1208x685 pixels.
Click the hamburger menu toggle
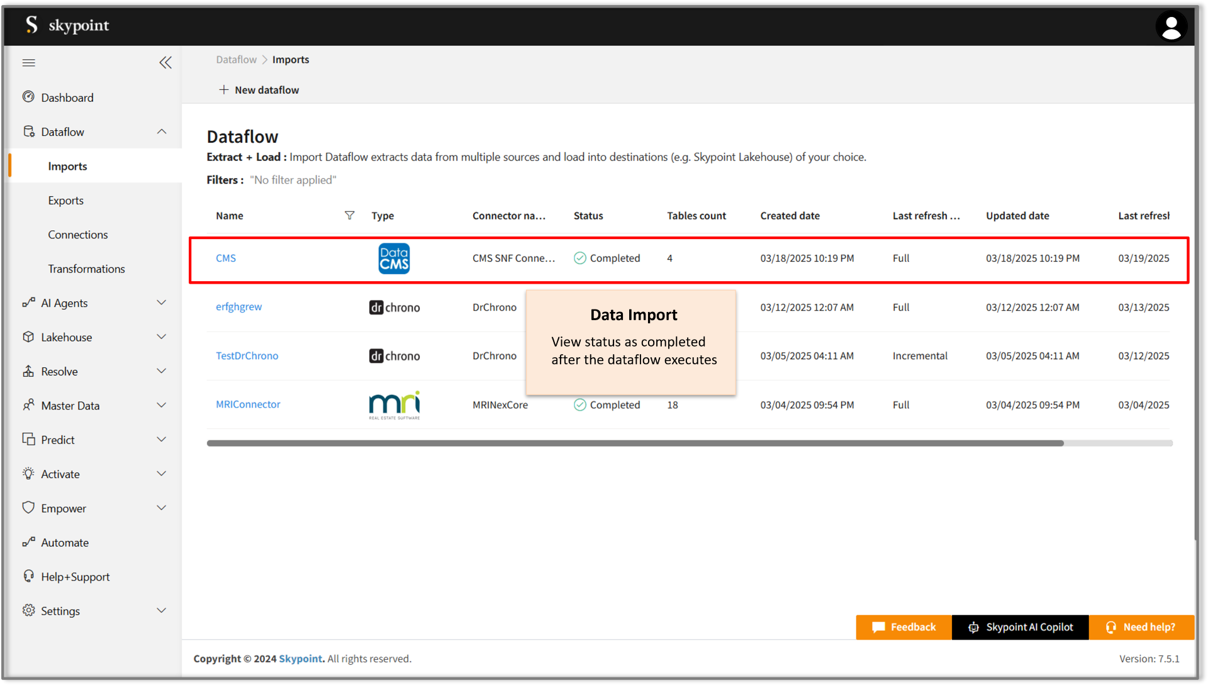tap(28, 62)
